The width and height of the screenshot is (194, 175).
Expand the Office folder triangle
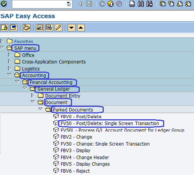9,55
